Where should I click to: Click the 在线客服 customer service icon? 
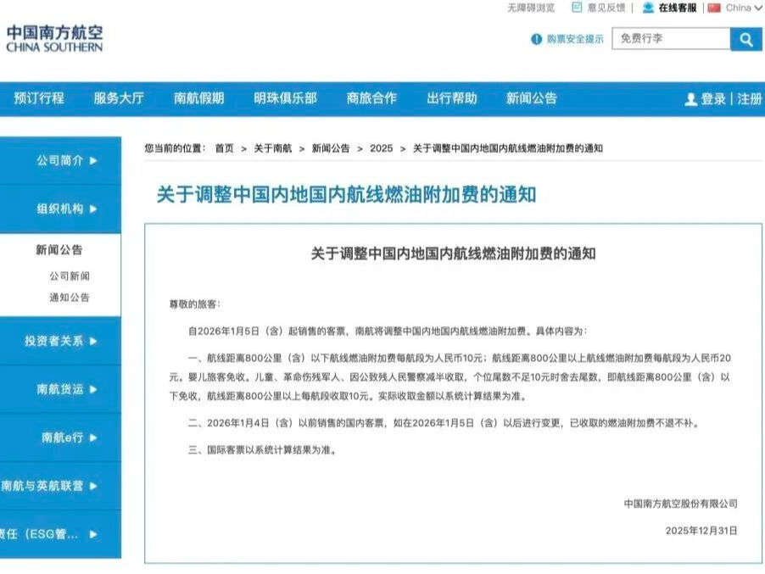(x=648, y=8)
